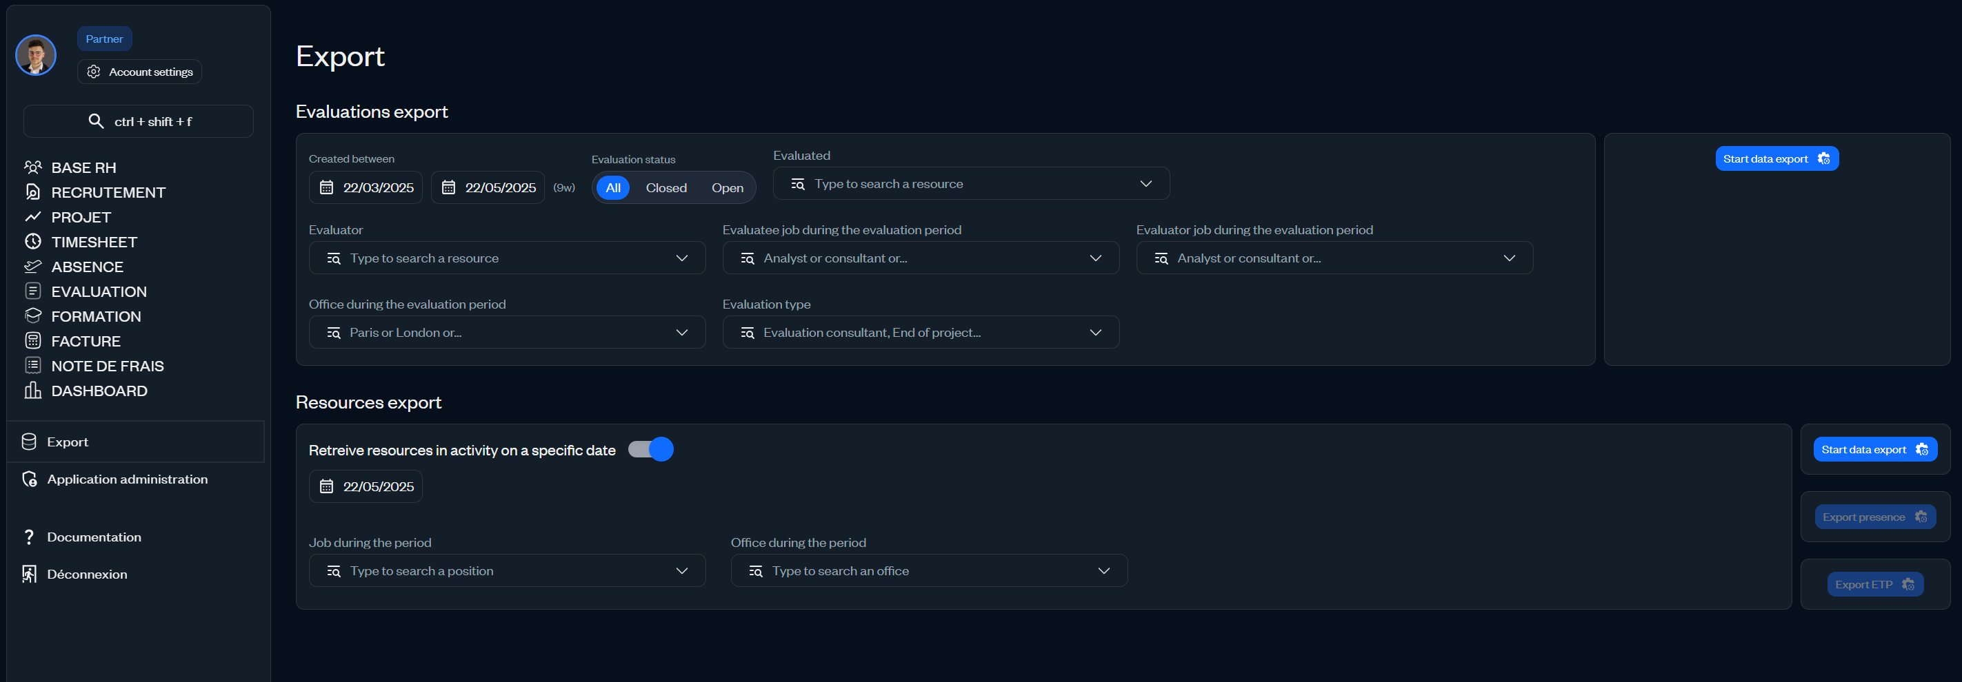Screen dimensions: 1962x682
Task: Expand the Evaluated resource dropdown
Action: [x=971, y=183]
